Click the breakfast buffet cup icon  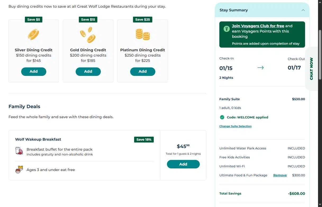[x=19, y=151]
